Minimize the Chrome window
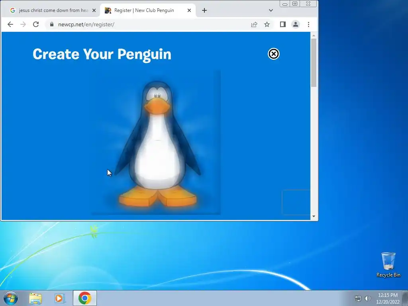The height and width of the screenshot is (306, 408). point(285,4)
